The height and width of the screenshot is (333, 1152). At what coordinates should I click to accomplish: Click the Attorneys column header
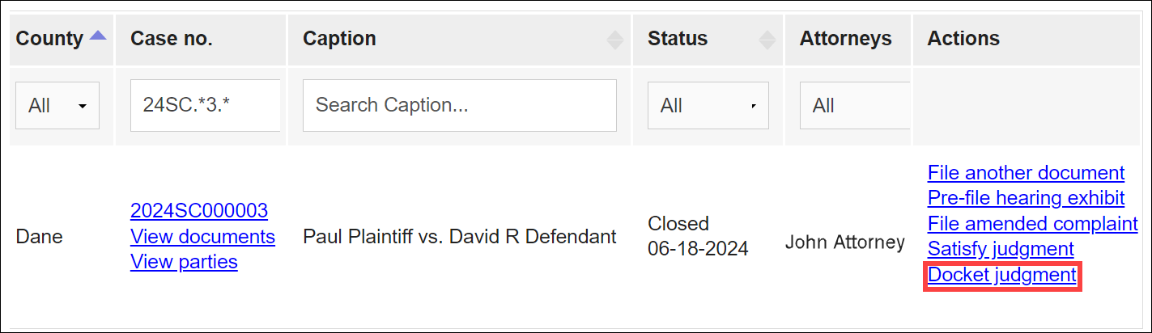point(845,39)
